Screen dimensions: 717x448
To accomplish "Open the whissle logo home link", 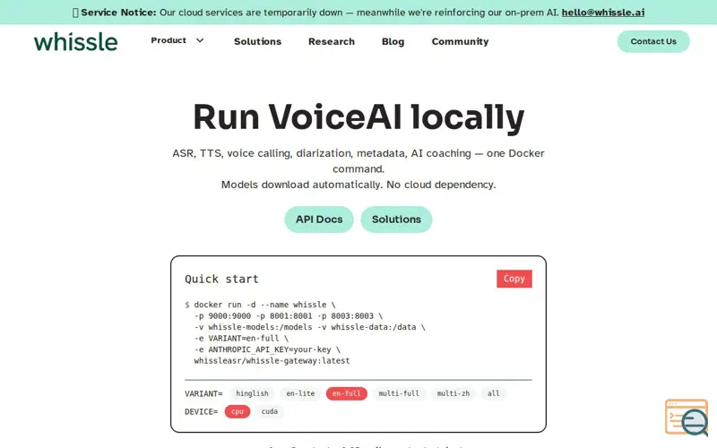I will coord(75,41).
